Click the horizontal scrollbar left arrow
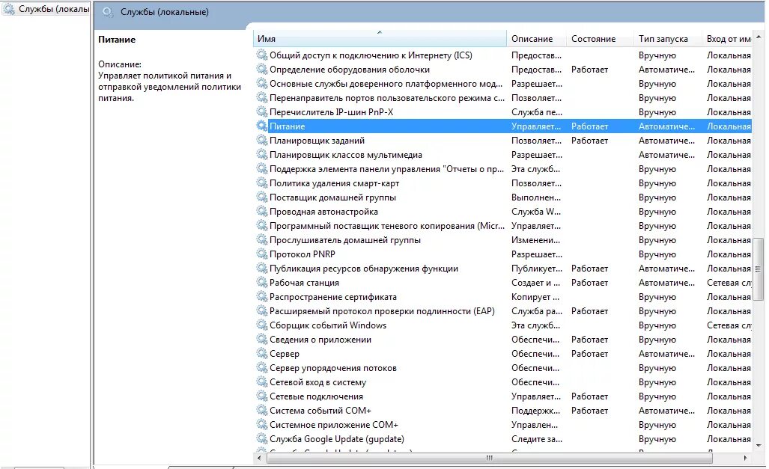 (x=259, y=458)
